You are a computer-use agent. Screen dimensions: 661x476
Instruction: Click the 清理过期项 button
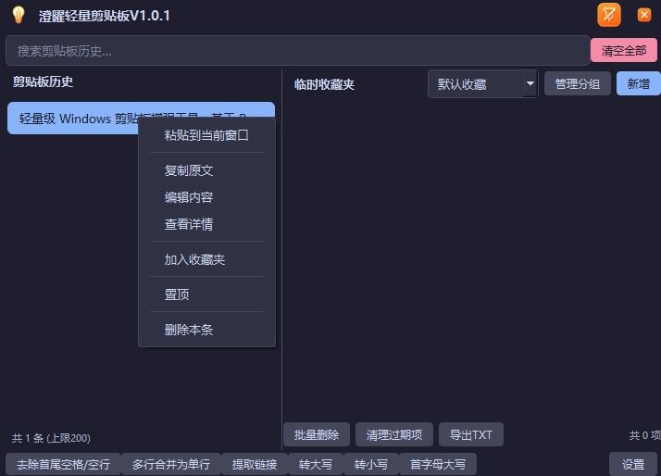(394, 434)
